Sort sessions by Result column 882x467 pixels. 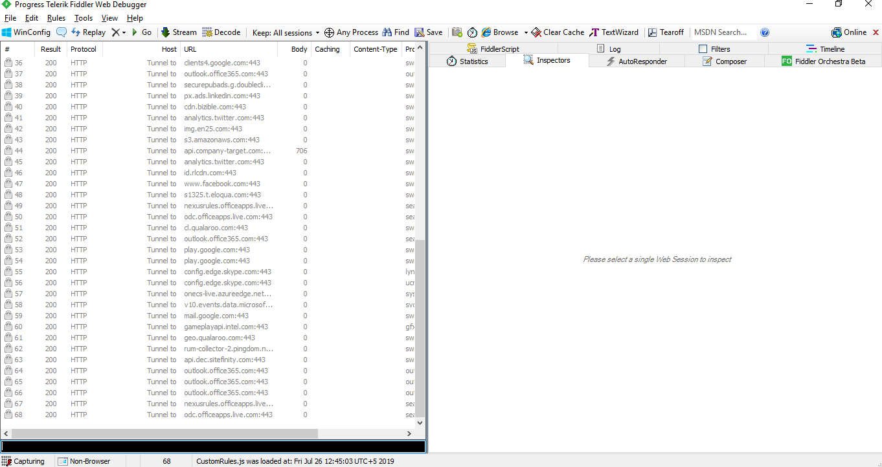pos(51,49)
